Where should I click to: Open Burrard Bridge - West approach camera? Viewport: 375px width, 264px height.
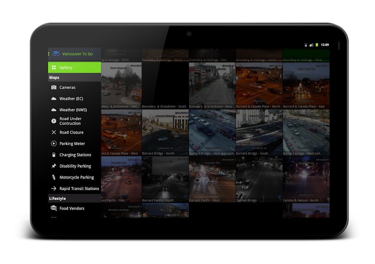212,132
